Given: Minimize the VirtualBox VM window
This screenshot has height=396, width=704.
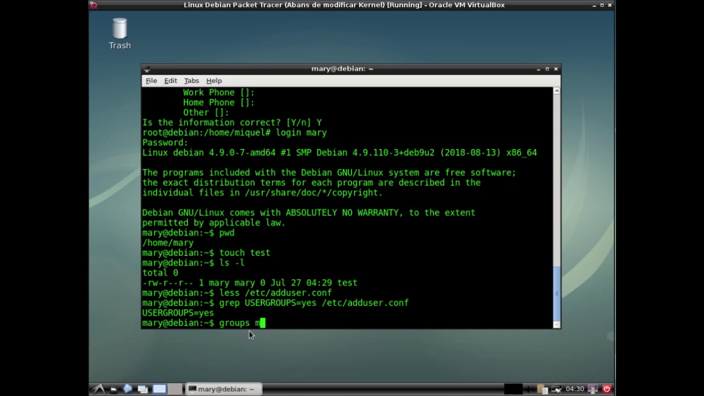Looking at the screenshot, I should (x=594, y=5).
